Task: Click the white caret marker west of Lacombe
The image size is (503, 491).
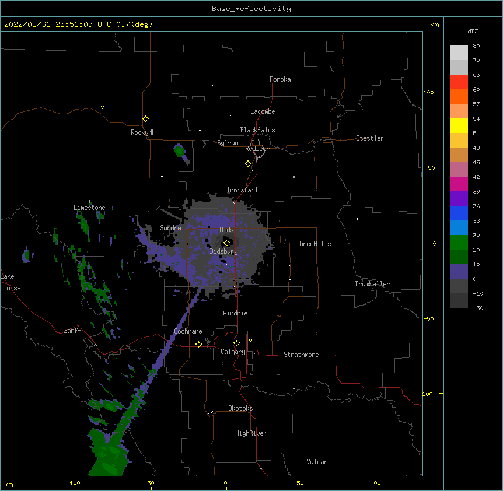Action: click(x=232, y=115)
